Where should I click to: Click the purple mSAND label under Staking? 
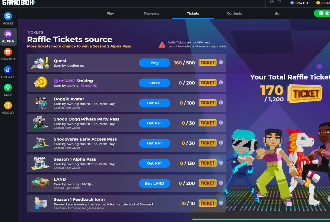[x=89, y=86]
